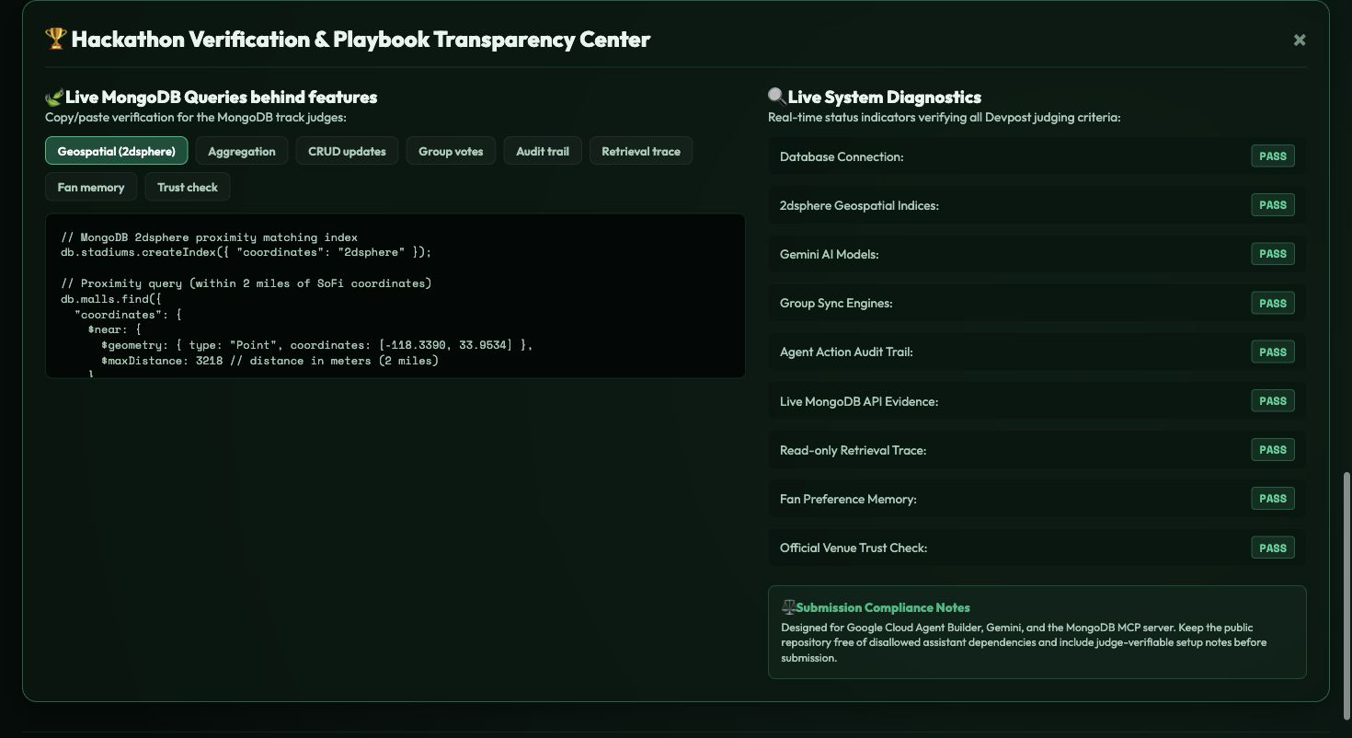The image size is (1352, 738).
Task: Click the 'Live System Diagnostics' heading
Action: coord(885,97)
